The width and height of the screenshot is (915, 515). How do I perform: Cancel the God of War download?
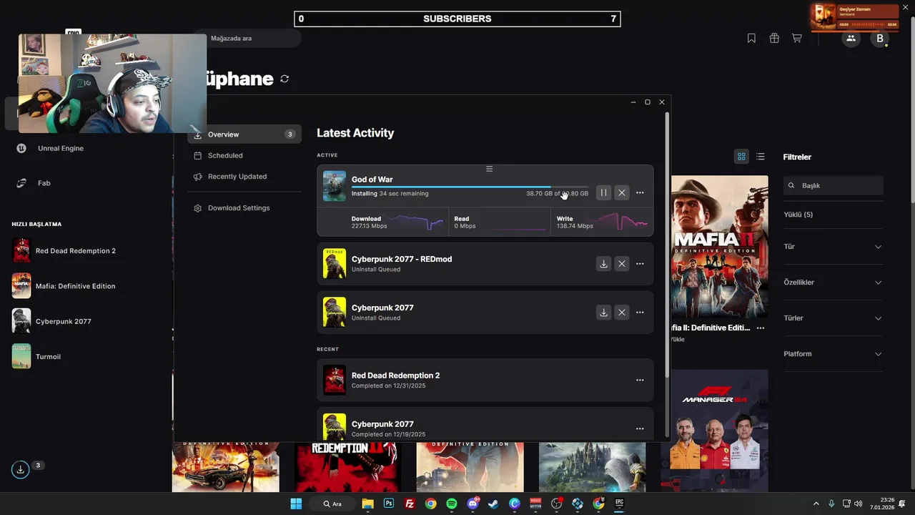622,192
